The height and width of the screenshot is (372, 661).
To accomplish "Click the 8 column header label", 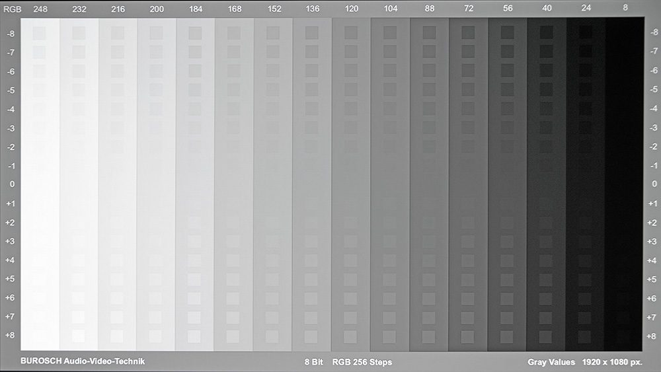I will click(x=625, y=9).
